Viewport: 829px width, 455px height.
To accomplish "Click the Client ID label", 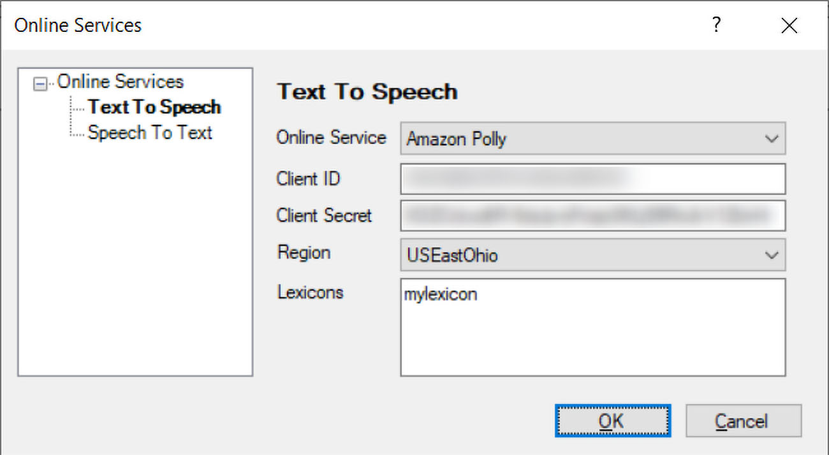I will [x=308, y=178].
